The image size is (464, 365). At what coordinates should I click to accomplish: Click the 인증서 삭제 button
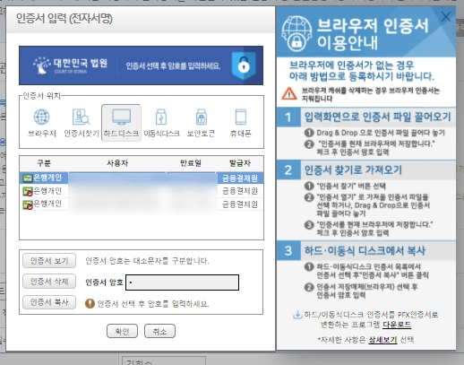point(49,282)
